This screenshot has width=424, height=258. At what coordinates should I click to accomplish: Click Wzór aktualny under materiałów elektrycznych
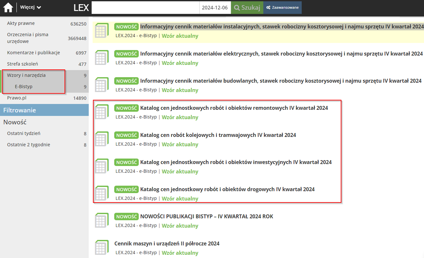180,63
